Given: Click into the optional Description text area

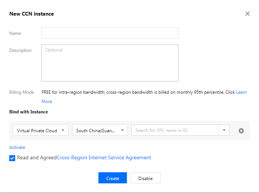Looking at the screenshot, I should click(110, 63).
